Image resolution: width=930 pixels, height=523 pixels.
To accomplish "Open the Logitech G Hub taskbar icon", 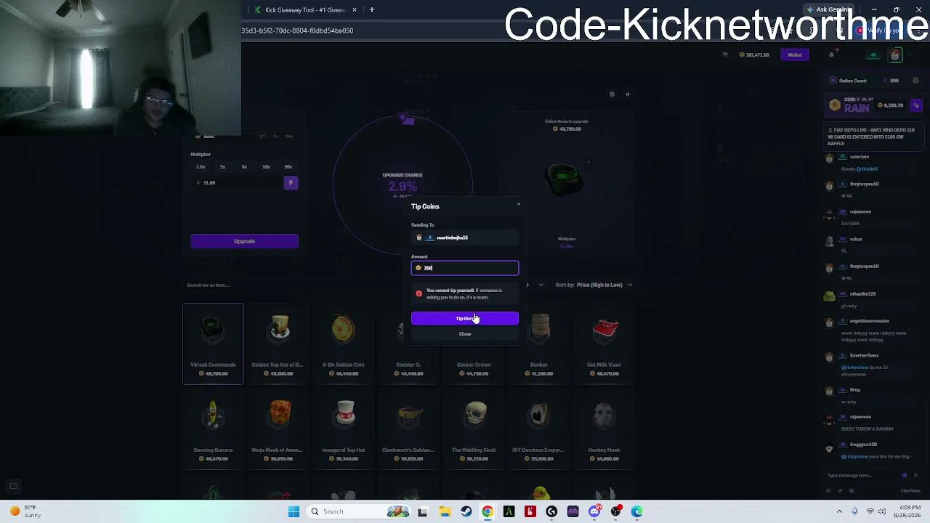I will (551, 511).
